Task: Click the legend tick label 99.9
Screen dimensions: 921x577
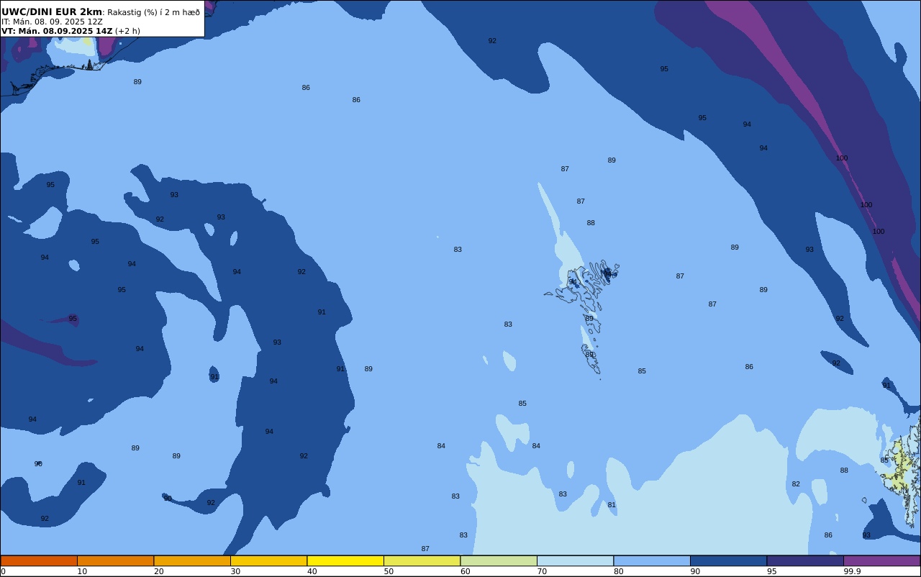Action: (852, 571)
